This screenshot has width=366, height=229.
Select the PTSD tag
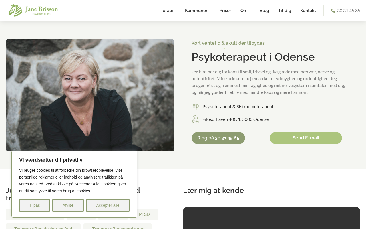[144, 214]
